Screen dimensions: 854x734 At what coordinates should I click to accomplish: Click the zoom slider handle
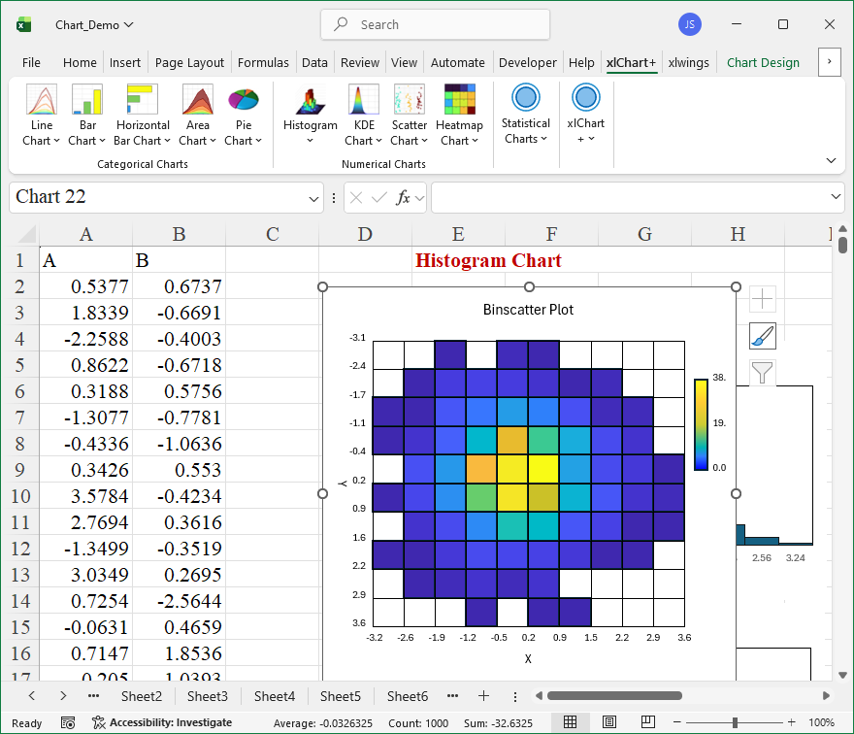[x=735, y=722]
